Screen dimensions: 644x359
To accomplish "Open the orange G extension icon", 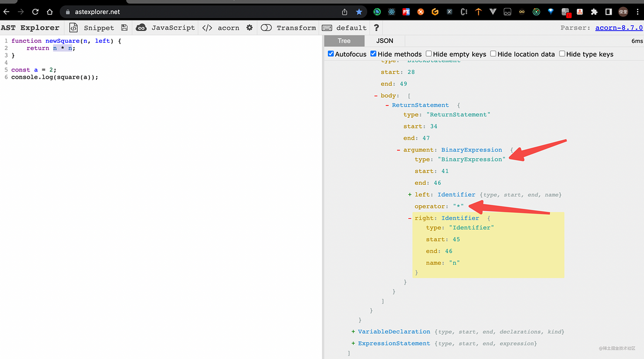I will (435, 12).
